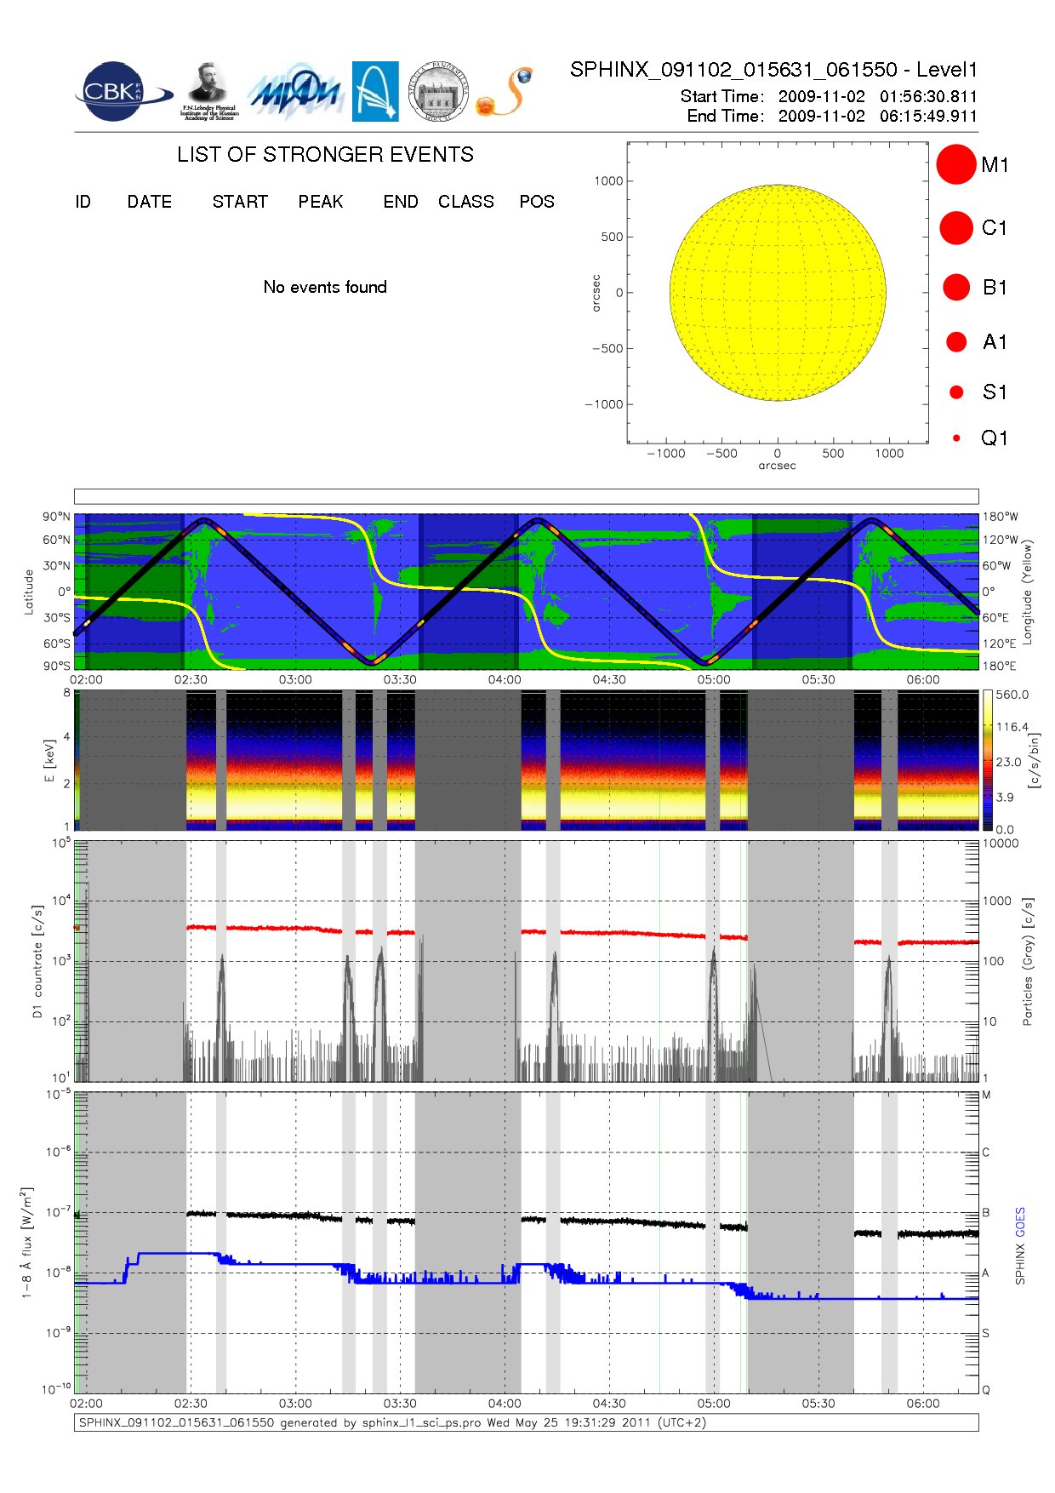Click the empty bar above the latitude map

pyautogui.click(x=526, y=496)
